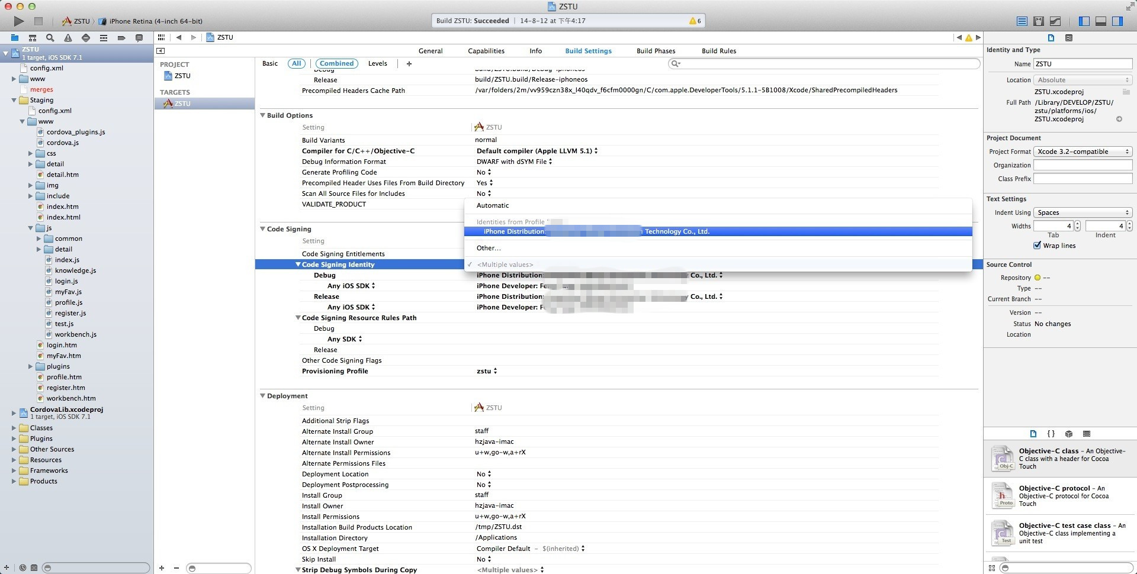This screenshot has height=574, width=1137.
Task: Open the Find navigator magnifier icon
Action: tap(50, 38)
